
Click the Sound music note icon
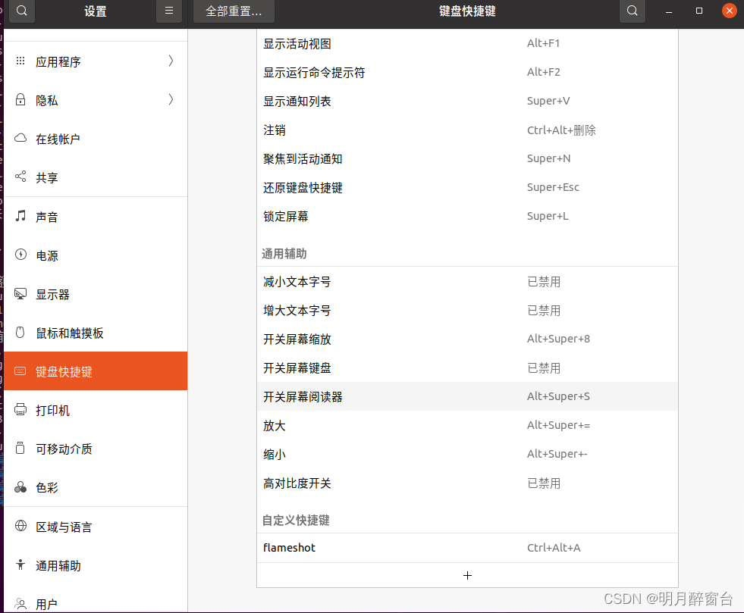[20, 216]
